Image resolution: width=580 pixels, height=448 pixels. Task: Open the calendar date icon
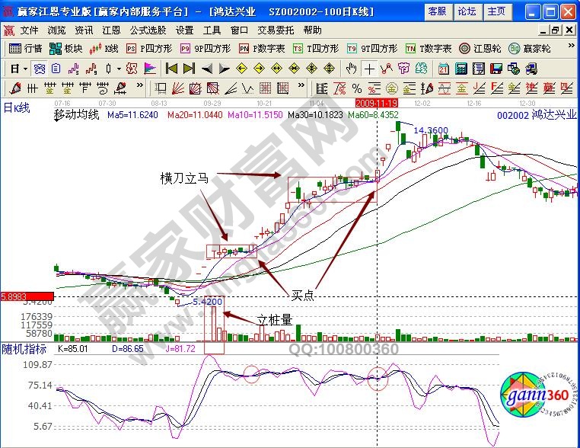pos(444,68)
